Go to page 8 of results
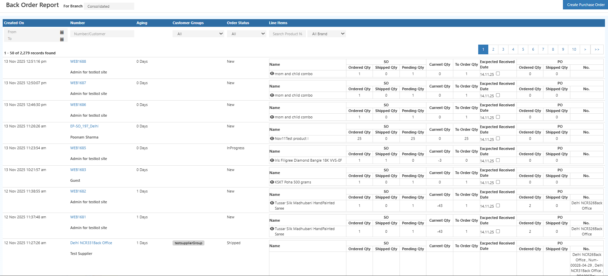The height and width of the screenshot is (276, 608). pyautogui.click(x=553, y=49)
